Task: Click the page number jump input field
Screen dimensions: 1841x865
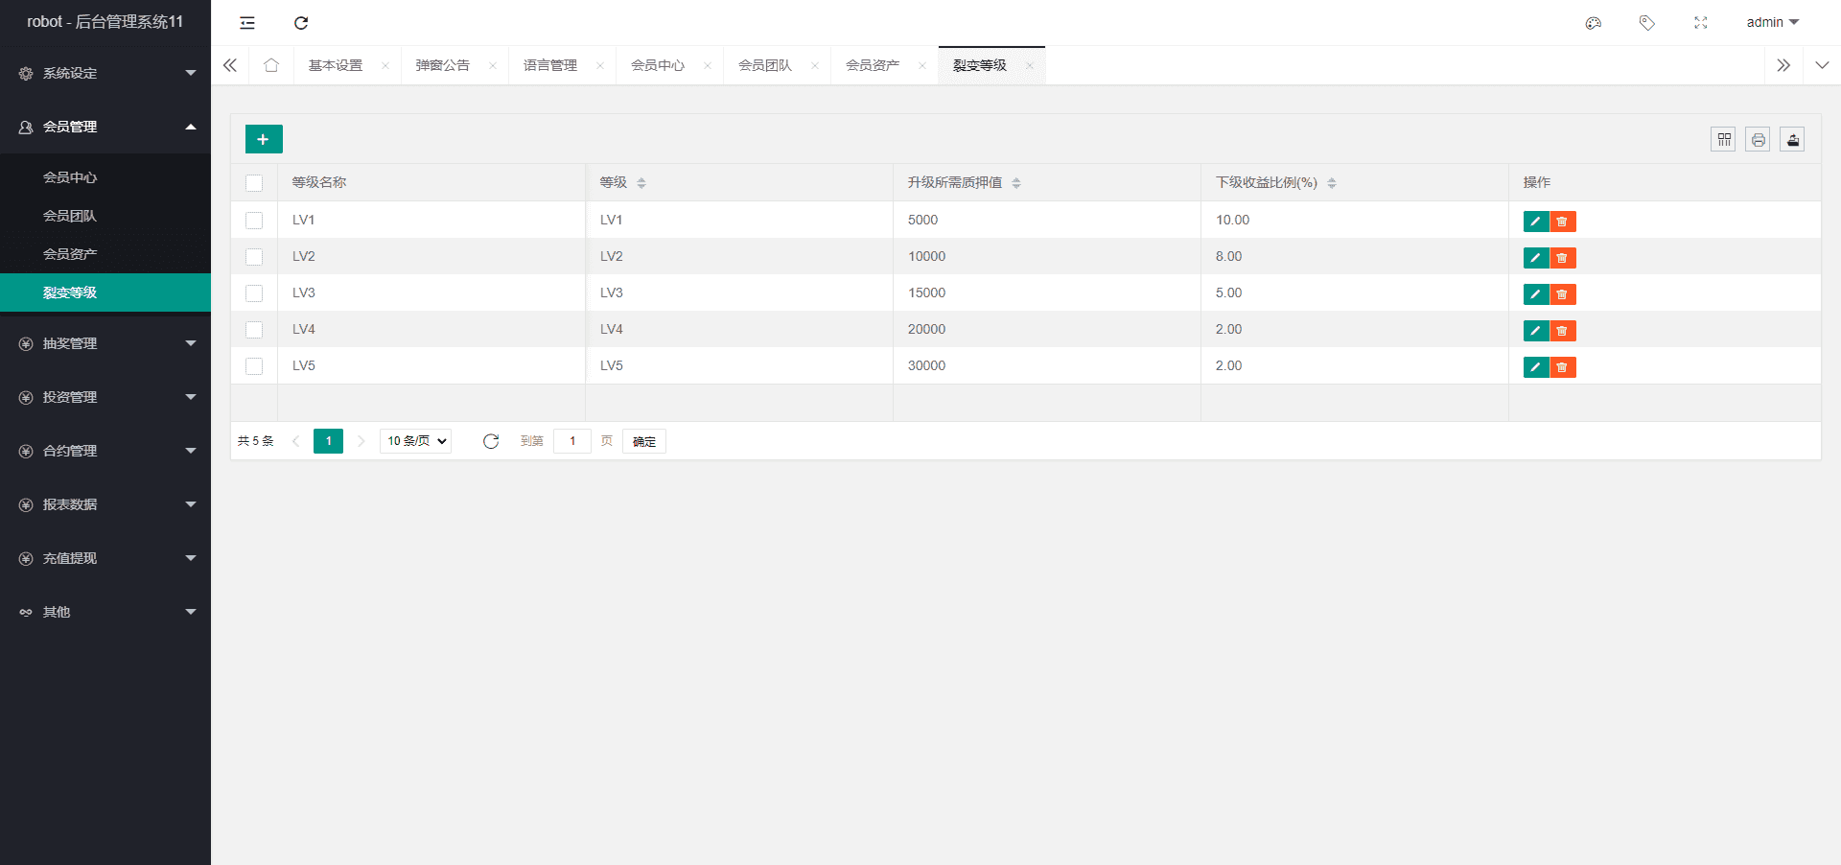Action: [x=572, y=441]
